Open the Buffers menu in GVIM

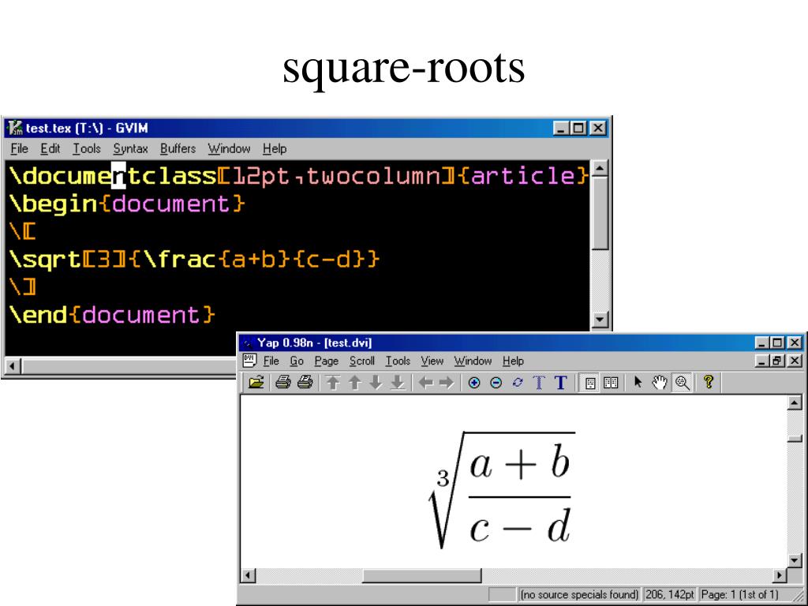(178, 148)
